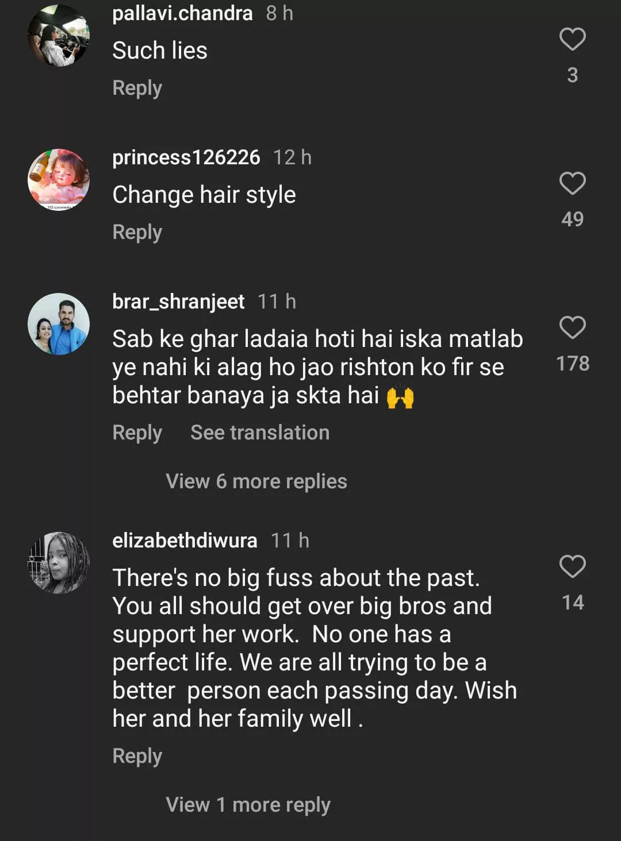The image size is (621, 841).
Task: Reply to pallavi.chandra's comment
Action: pos(137,88)
